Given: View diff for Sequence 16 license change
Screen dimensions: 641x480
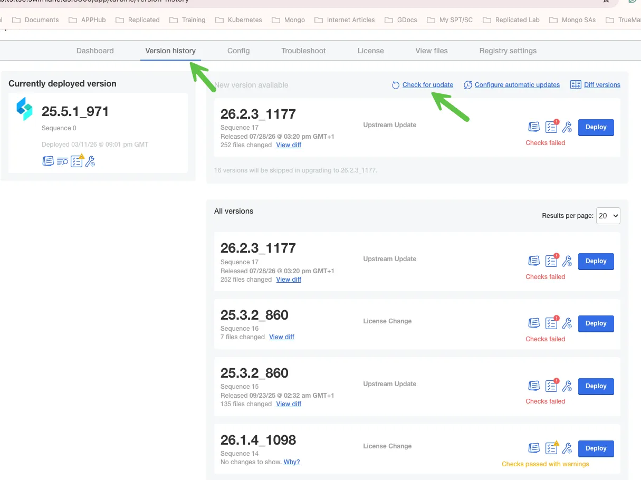Looking at the screenshot, I should [282, 337].
